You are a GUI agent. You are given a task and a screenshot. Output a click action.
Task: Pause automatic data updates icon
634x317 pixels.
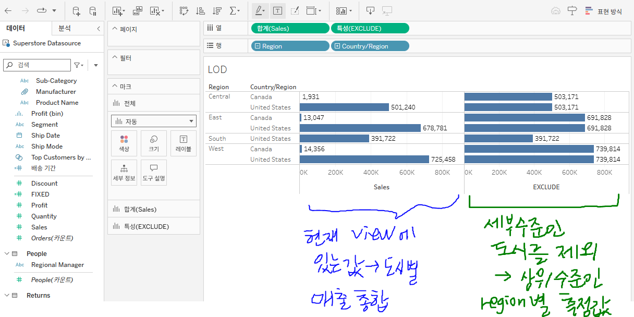(x=93, y=10)
